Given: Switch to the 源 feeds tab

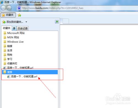Looking at the screenshot, I should (14, 28).
